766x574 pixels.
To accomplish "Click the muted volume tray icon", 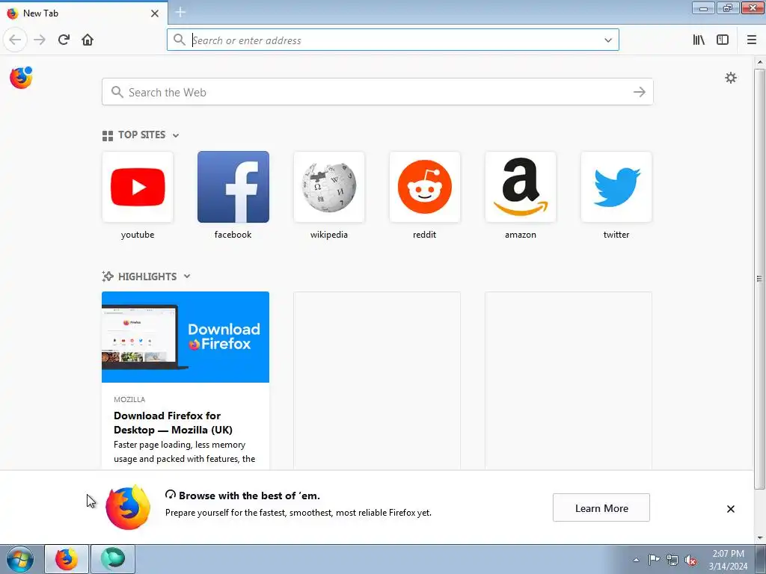I will tap(690, 561).
